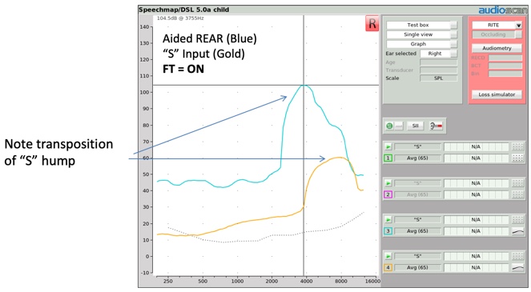Click test 3 Avg (65) row N/A results bar

click(476, 231)
